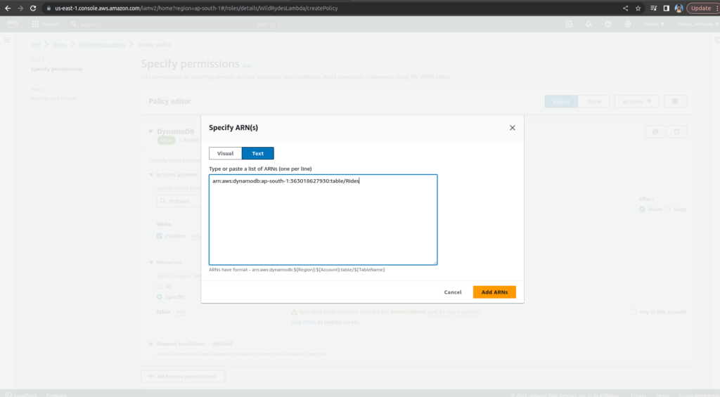Delete the DynamoDB statement with trash icon
The height and width of the screenshot is (397, 720).
pos(676,131)
